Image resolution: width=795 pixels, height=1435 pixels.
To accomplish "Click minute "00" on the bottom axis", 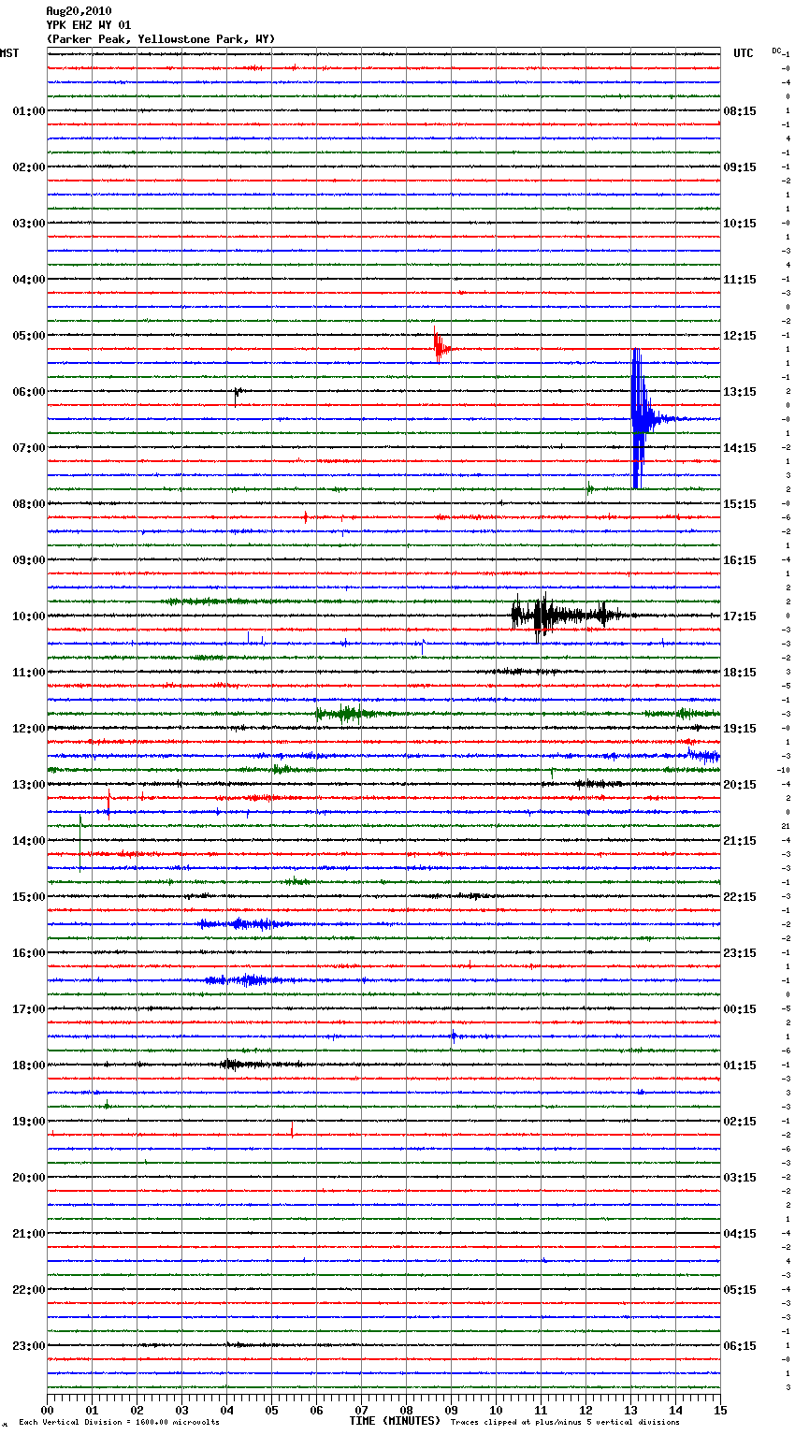I will coord(48,1409).
